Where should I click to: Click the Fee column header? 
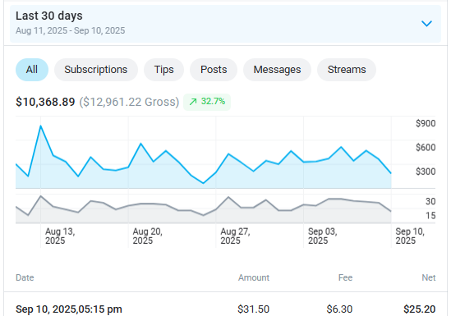click(345, 277)
